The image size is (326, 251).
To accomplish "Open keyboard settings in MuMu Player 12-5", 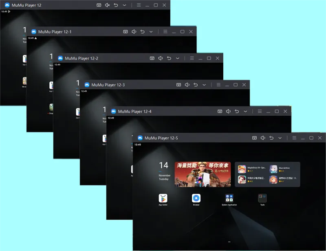I will [x=254, y=138].
